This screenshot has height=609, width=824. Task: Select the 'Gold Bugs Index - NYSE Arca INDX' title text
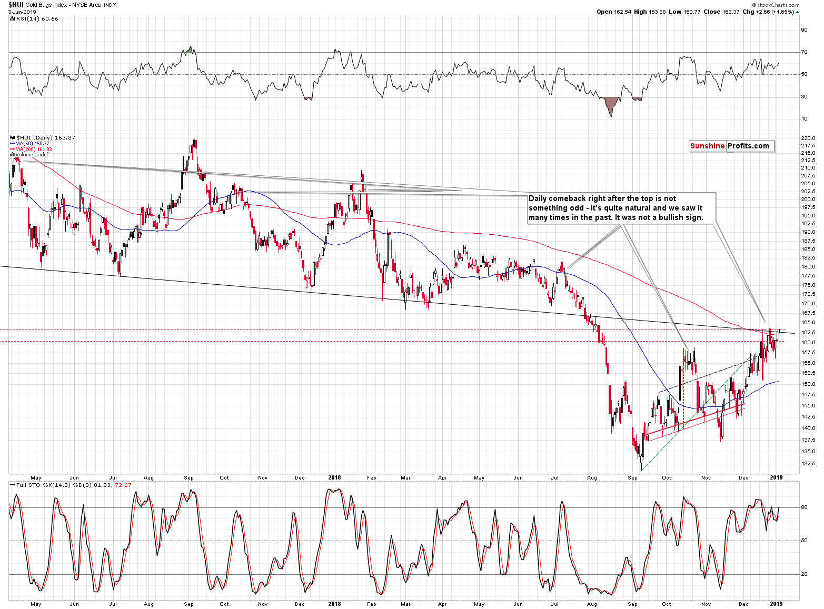pyautogui.click(x=71, y=5)
